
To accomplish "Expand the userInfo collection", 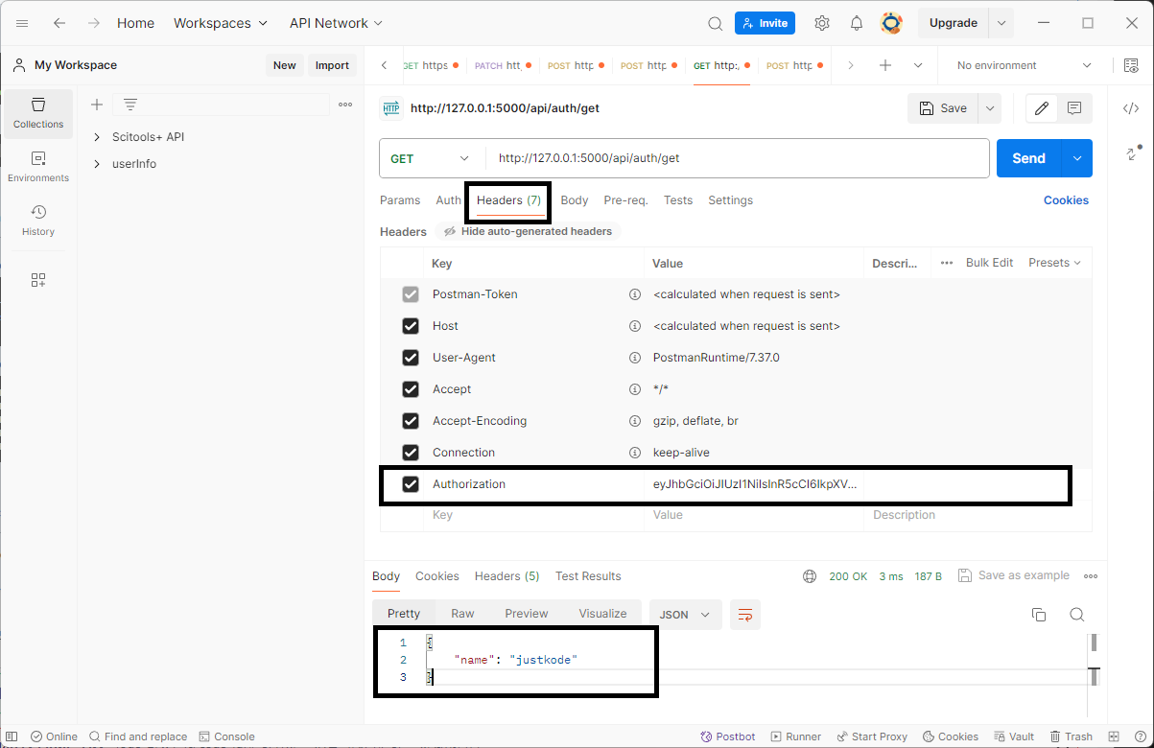I will pos(97,164).
